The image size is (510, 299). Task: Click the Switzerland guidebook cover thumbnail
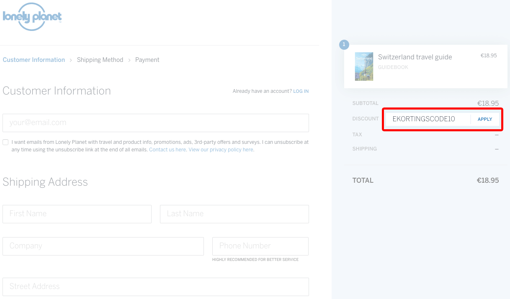coord(364,66)
